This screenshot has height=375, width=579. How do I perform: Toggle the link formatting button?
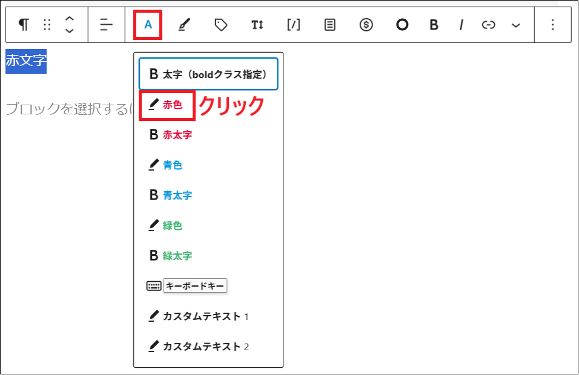coord(488,25)
